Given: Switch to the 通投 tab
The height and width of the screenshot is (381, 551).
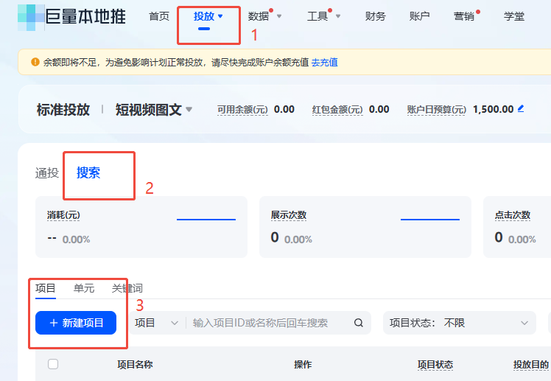Looking at the screenshot, I should point(47,173).
